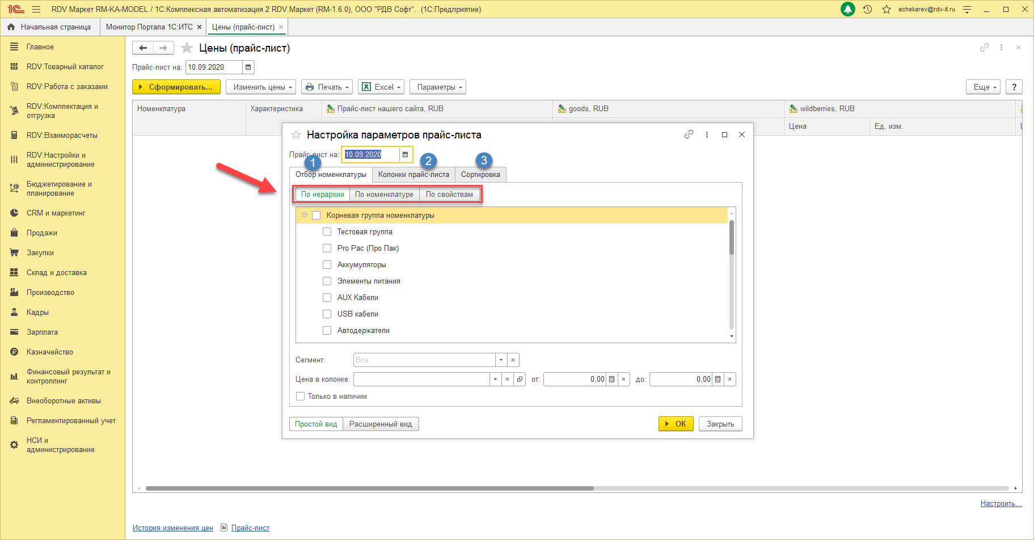Open the history clock icon

click(867, 9)
